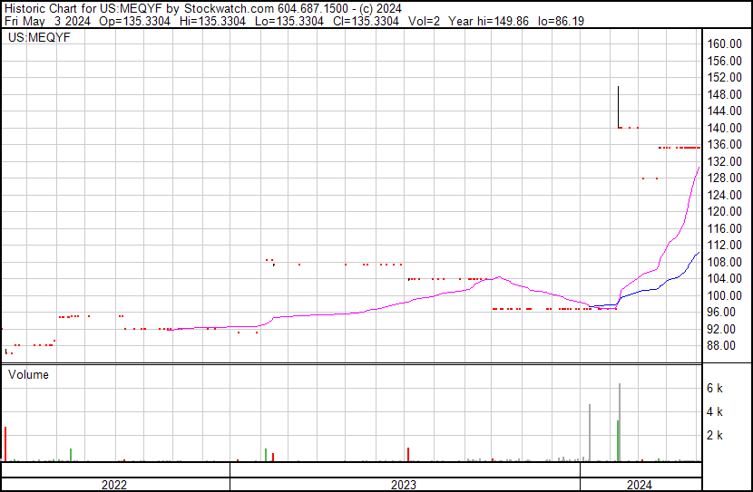Select the 2023 year label on timeline
The width and height of the screenshot is (753, 492).
(404, 485)
